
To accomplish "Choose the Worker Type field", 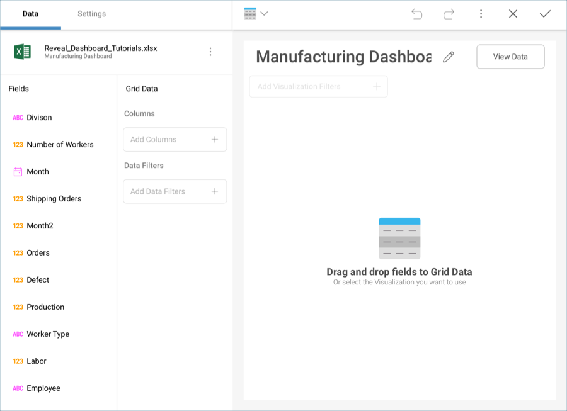I will click(48, 334).
